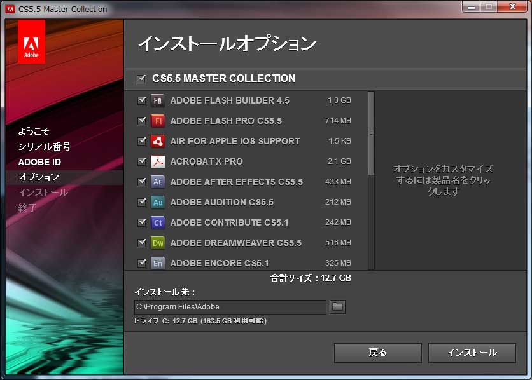
Task: Click the ドライブ C: 163.5 GB available text
Action: [200, 321]
